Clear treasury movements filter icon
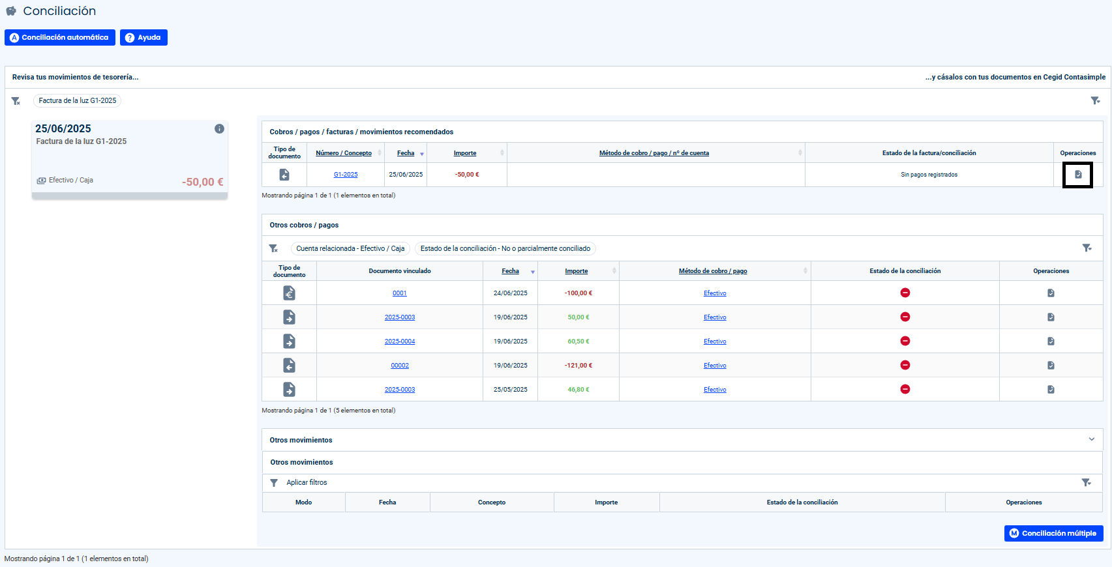1112x567 pixels. (16, 101)
